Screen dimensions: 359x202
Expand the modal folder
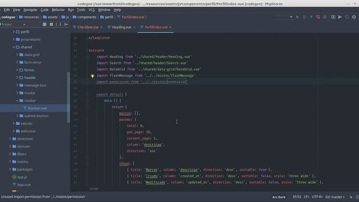click(x=17, y=93)
